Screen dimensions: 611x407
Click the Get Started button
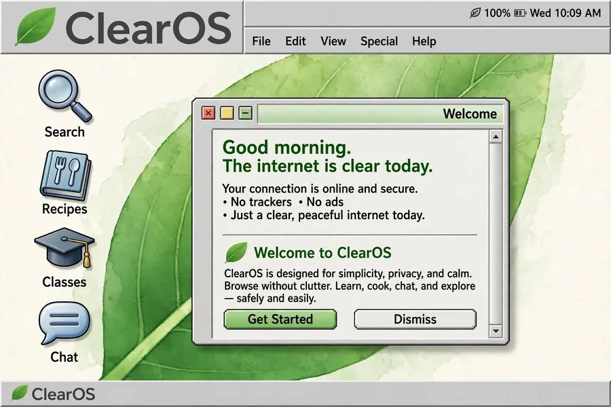[280, 319]
